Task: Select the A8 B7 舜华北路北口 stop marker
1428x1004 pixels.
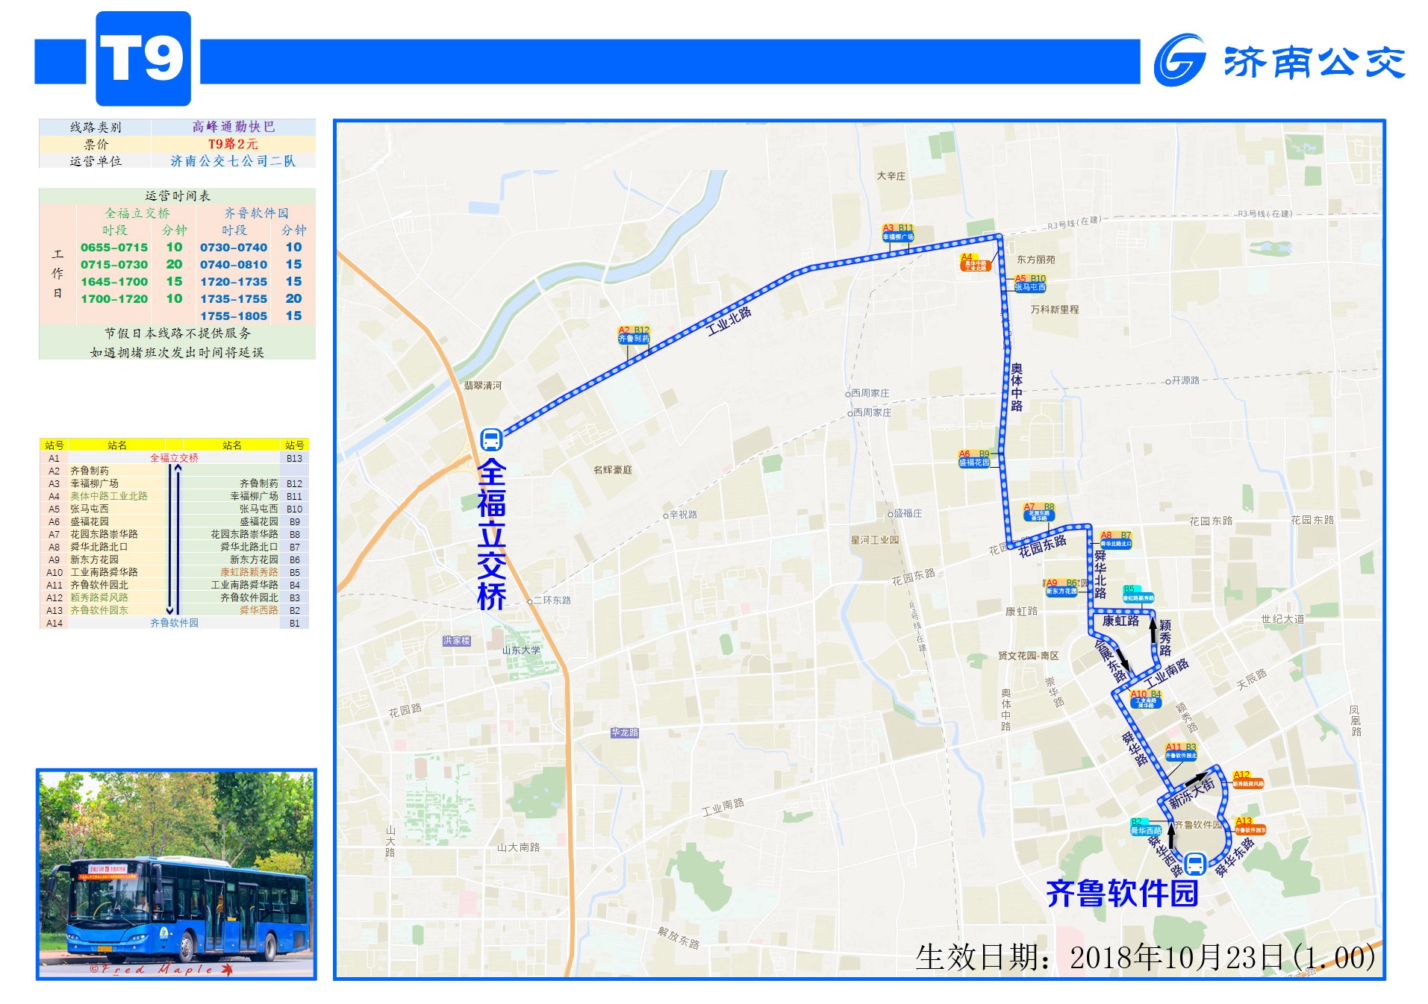Action: point(1116,539)
